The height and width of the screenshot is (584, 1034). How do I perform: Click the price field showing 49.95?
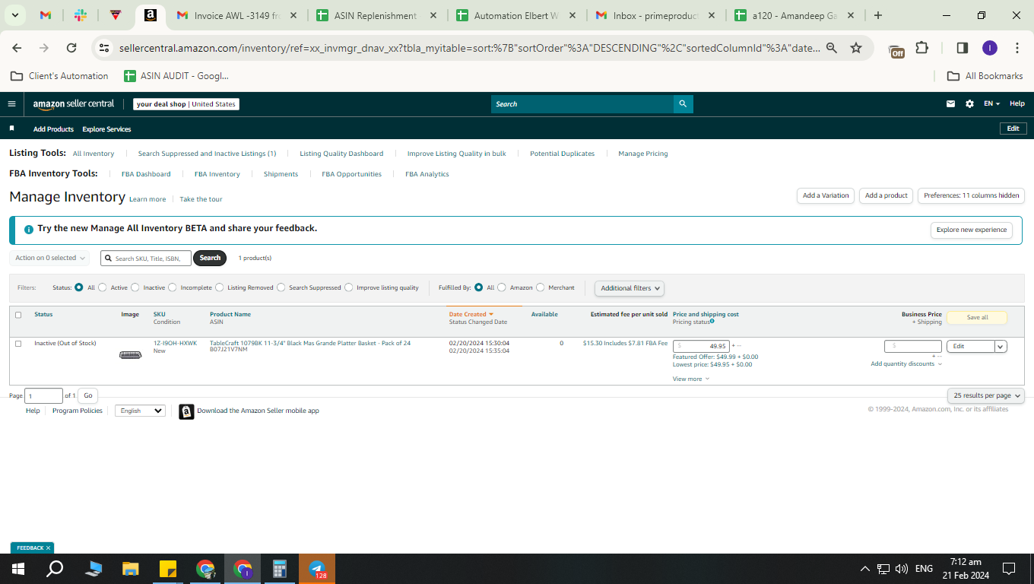click(701, 346)
